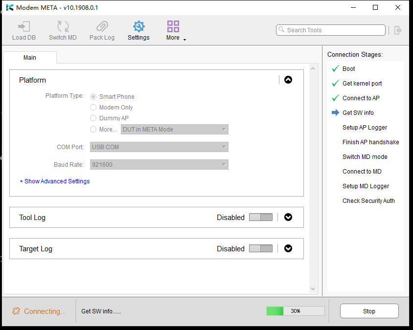413x330 pixels.
Task: Open the More tools grid icon
Action: click(x=173, y=26)
